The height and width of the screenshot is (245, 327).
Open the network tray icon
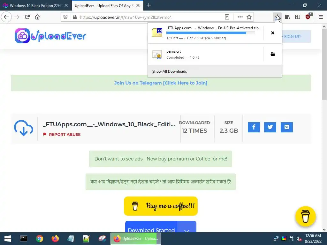pos(276,239)
